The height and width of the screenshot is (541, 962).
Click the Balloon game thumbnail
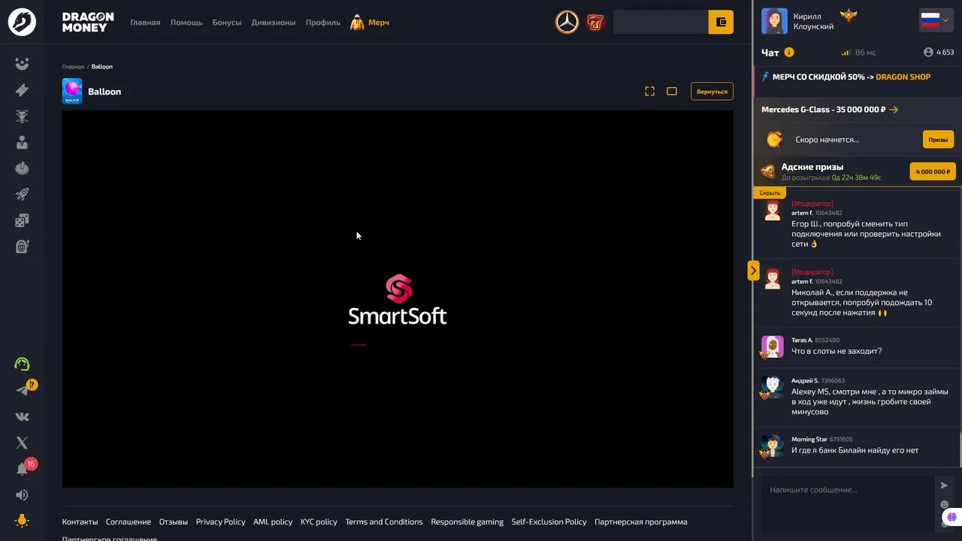(72, 91)
